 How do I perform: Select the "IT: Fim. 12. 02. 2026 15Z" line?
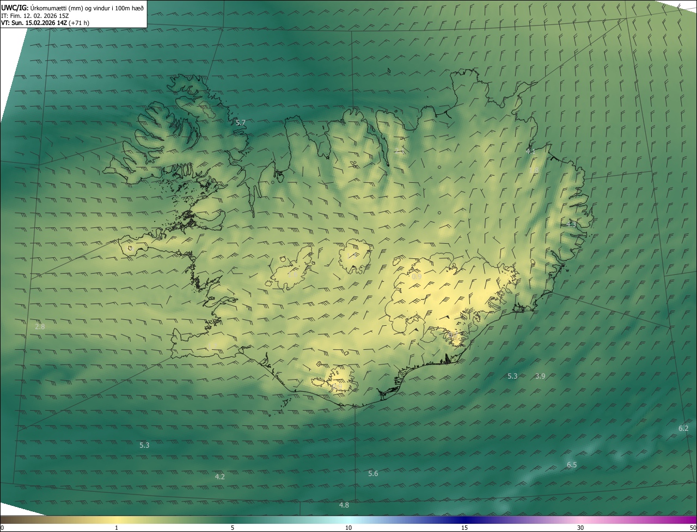pyautogui.click(x=34, y=15)
